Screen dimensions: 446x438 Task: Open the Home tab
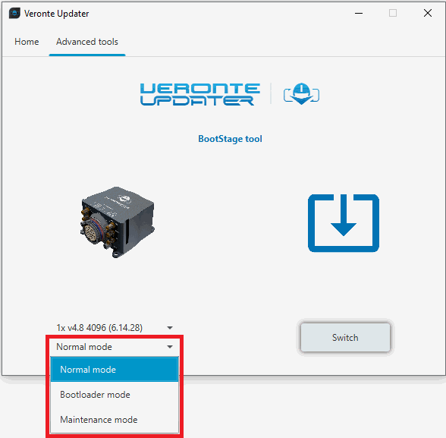pyautogui.click(x=27, y=42)
